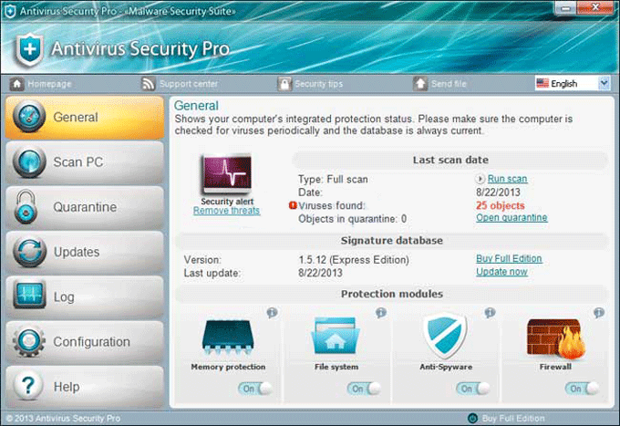Click the File system folder icon

point(337,338)
